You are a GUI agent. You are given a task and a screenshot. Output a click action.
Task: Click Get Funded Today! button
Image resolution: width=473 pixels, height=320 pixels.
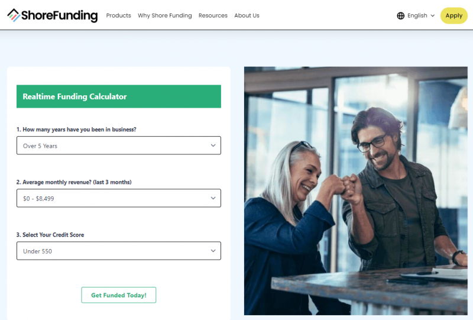(x=119, y=295)
